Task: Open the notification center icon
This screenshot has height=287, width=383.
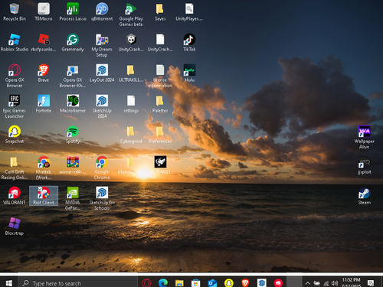Action: 371,282
